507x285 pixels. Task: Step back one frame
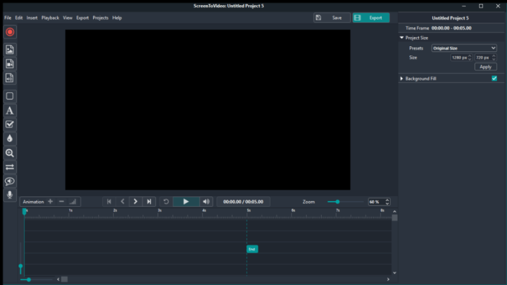[122, 202]
